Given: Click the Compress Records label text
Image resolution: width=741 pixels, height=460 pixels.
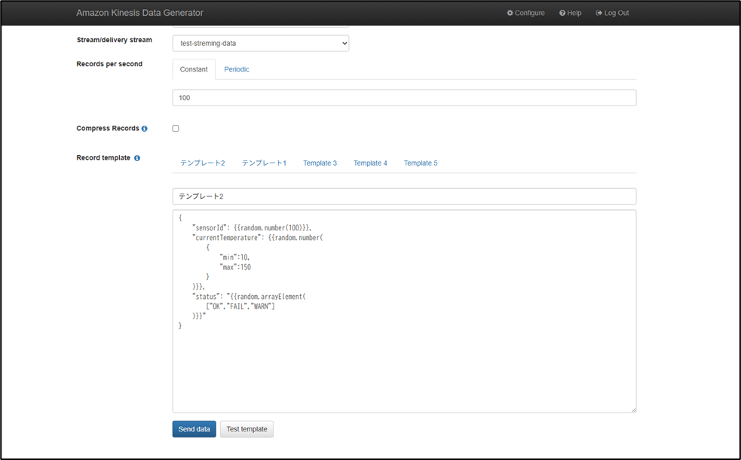Looking at the screenshot, I should point(108,128).
